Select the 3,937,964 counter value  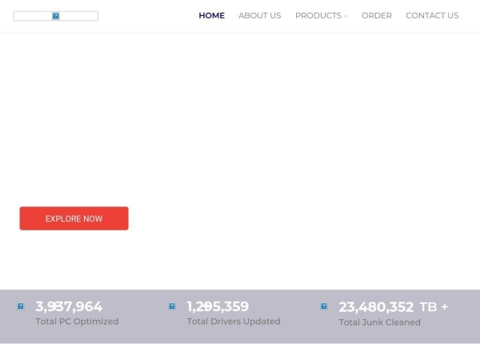[69, 306]
